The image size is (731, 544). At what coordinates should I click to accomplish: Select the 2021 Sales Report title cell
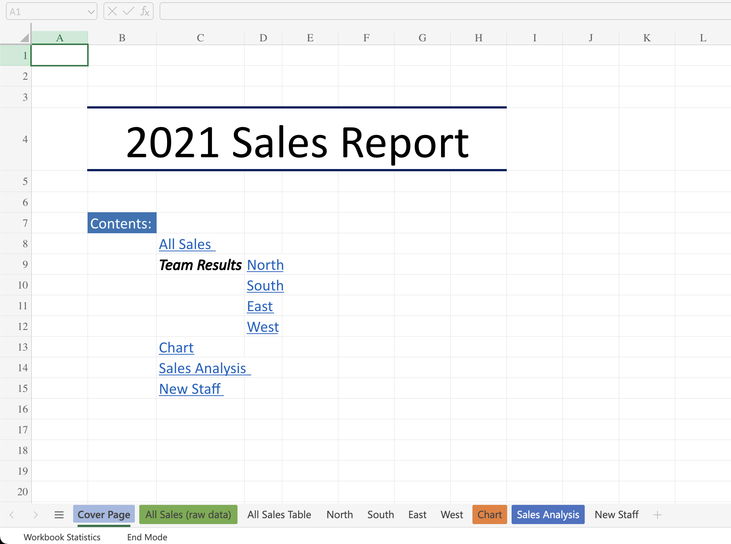click(x=297, y=139)
